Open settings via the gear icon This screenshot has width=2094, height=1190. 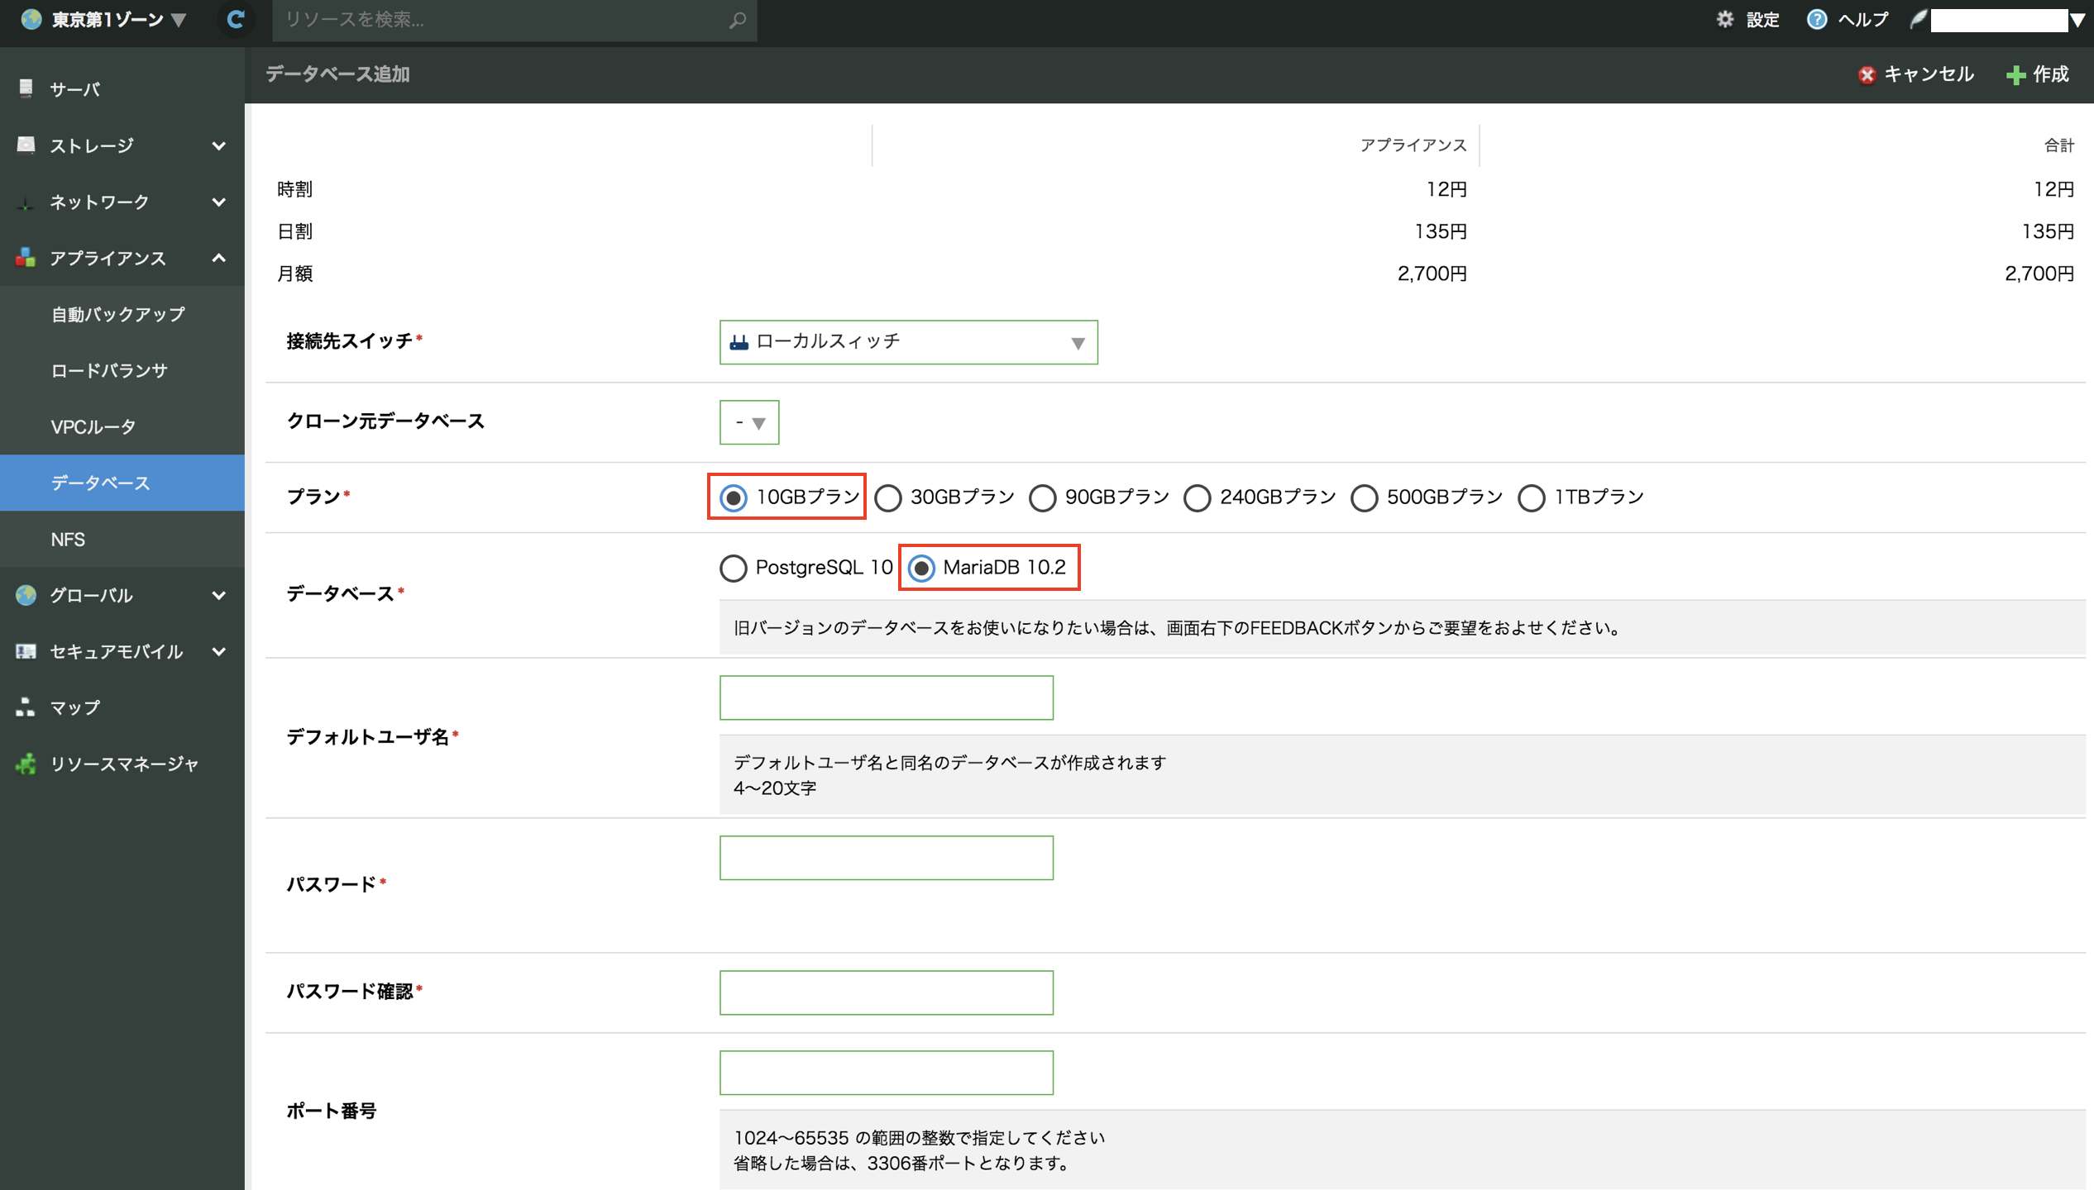point(1724,19)
